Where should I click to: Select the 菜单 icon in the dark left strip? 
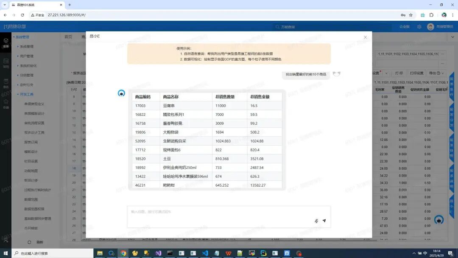click(6, 41)
